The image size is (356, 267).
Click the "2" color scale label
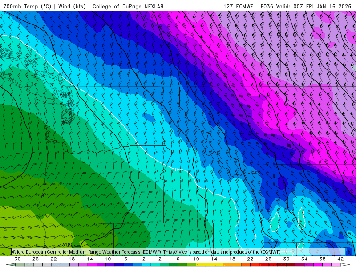point(160,259)
